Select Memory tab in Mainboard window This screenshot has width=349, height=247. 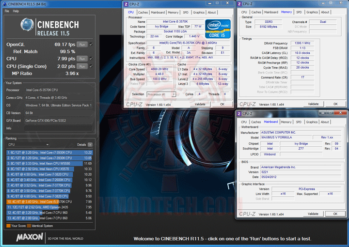pyautogui.click(x=286, y=122)
